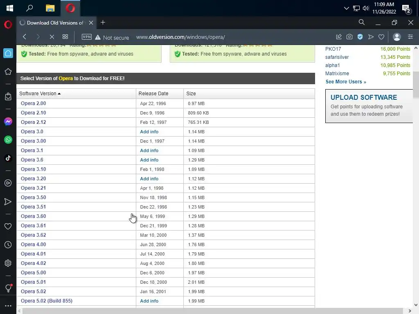Viewport: 419px width, 314px height.
Task: Click Add info for Opera 3.20
Action: (149, 179)
